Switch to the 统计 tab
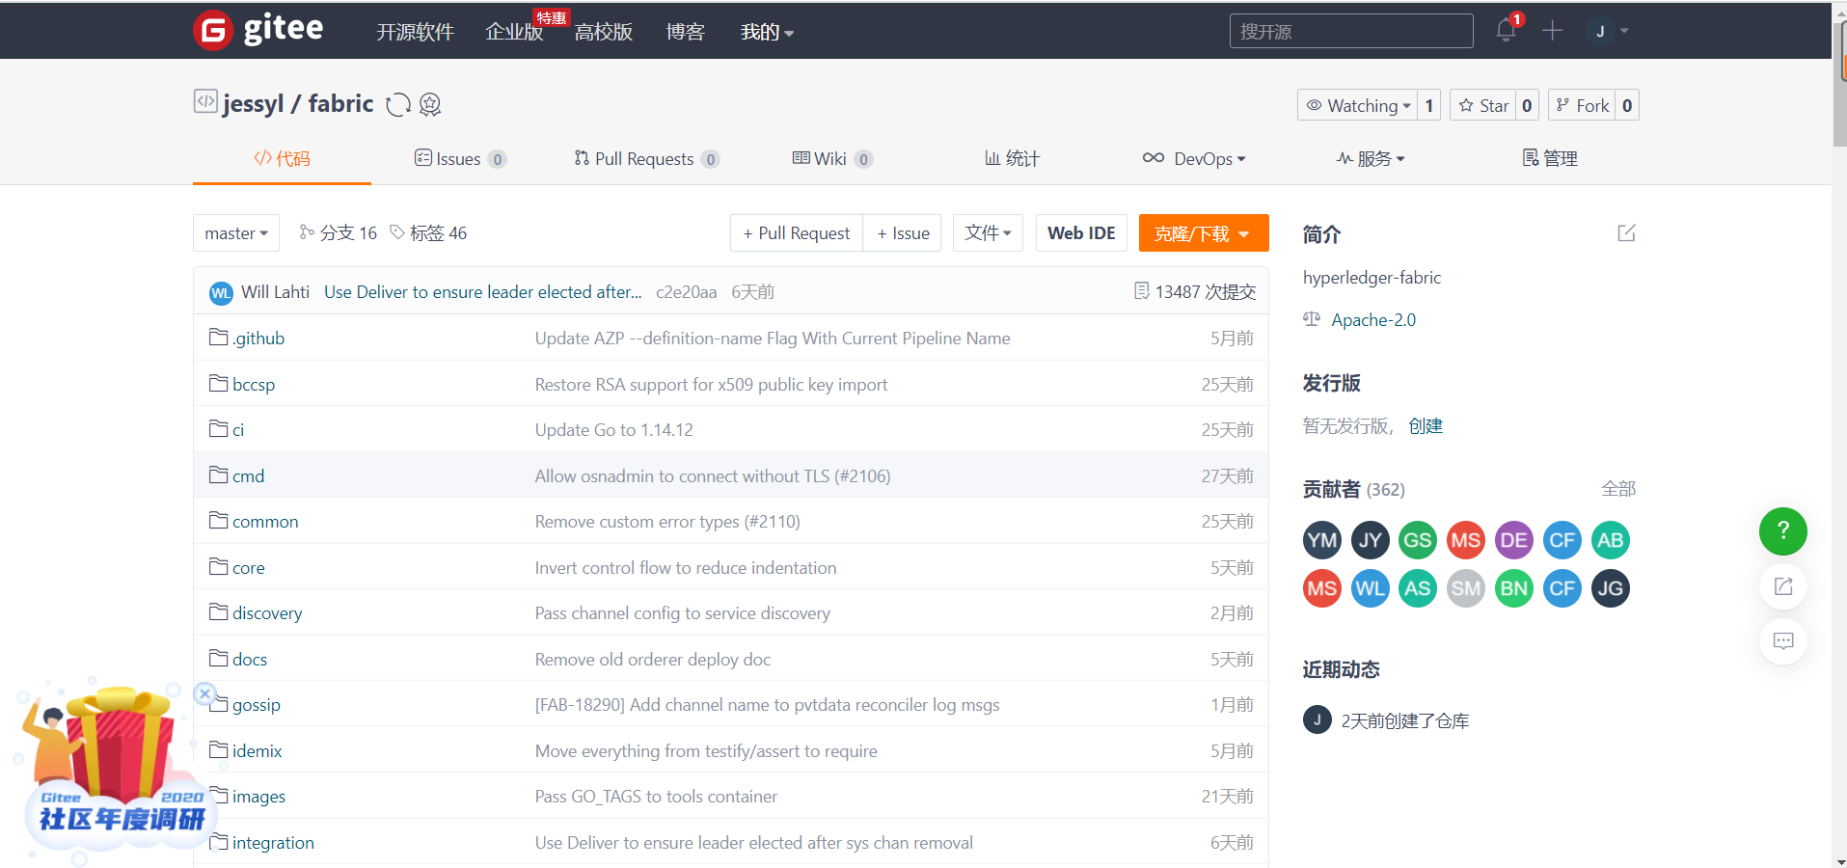 tap(1012, 158)
